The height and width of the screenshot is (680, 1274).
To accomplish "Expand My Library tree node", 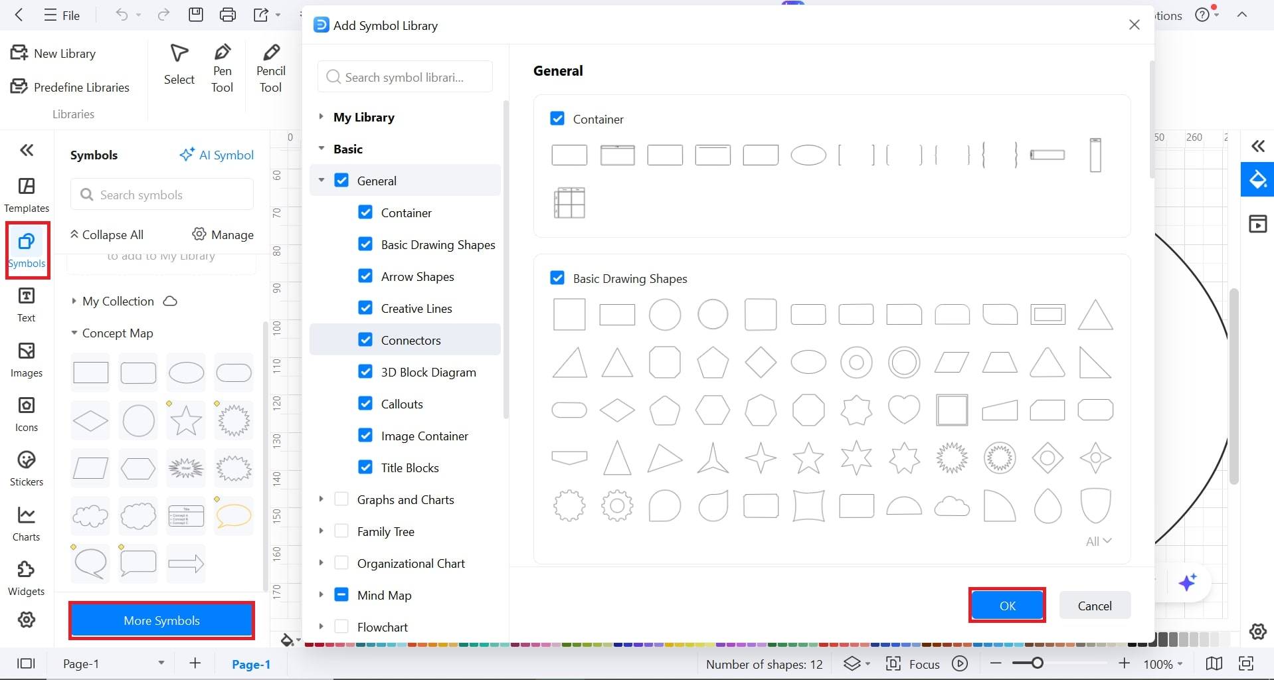I will coord(321,117).
